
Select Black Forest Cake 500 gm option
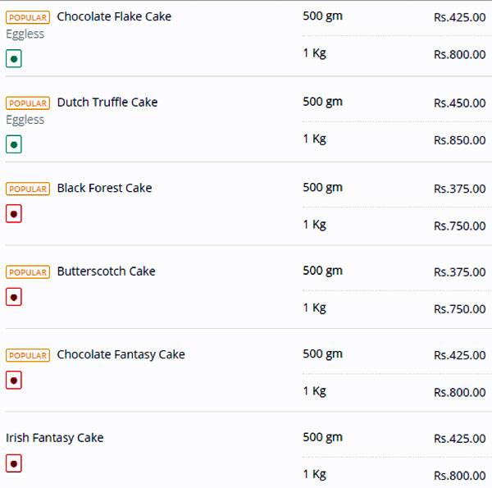pos(322,188)
